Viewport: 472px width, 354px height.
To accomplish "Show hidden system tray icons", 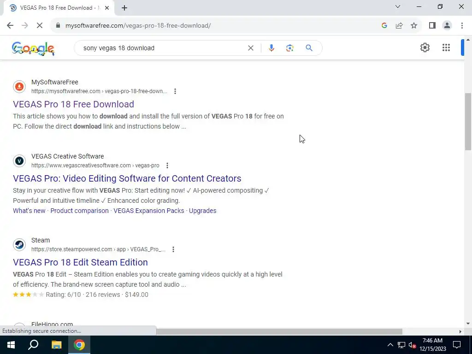I will point(390,345).
